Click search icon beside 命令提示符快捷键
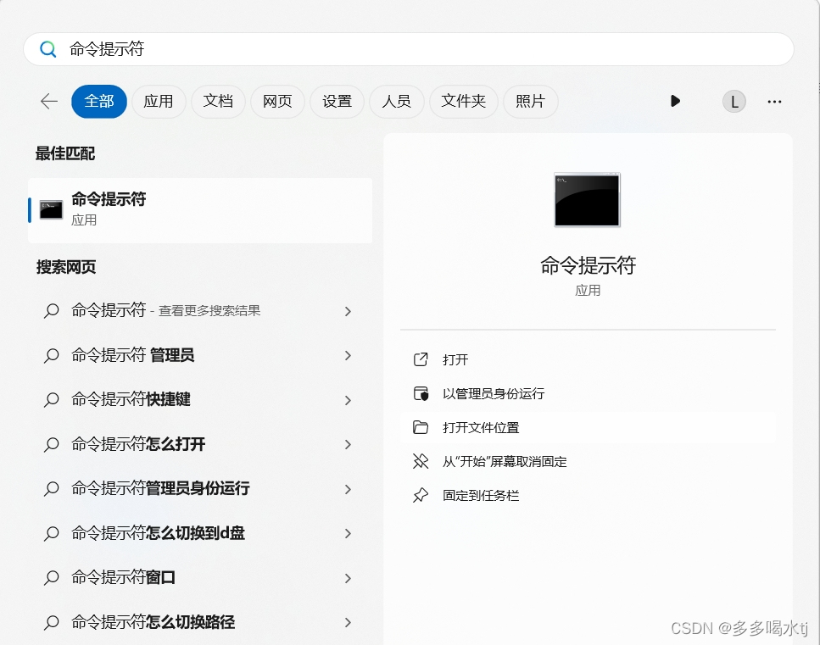Image resolution: width=820 pixels, height=645 pixels. pos(51,400)
